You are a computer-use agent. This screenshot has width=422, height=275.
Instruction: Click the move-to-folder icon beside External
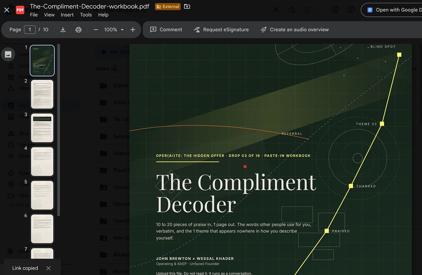(x=187, y=6)
